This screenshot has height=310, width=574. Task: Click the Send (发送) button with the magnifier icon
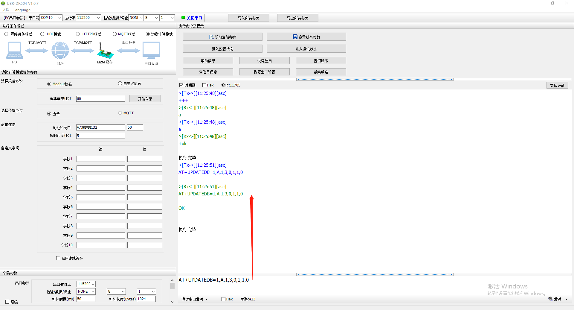click(x=557, y=299)
